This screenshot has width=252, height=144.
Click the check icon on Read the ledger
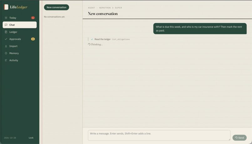click(92, 39)
